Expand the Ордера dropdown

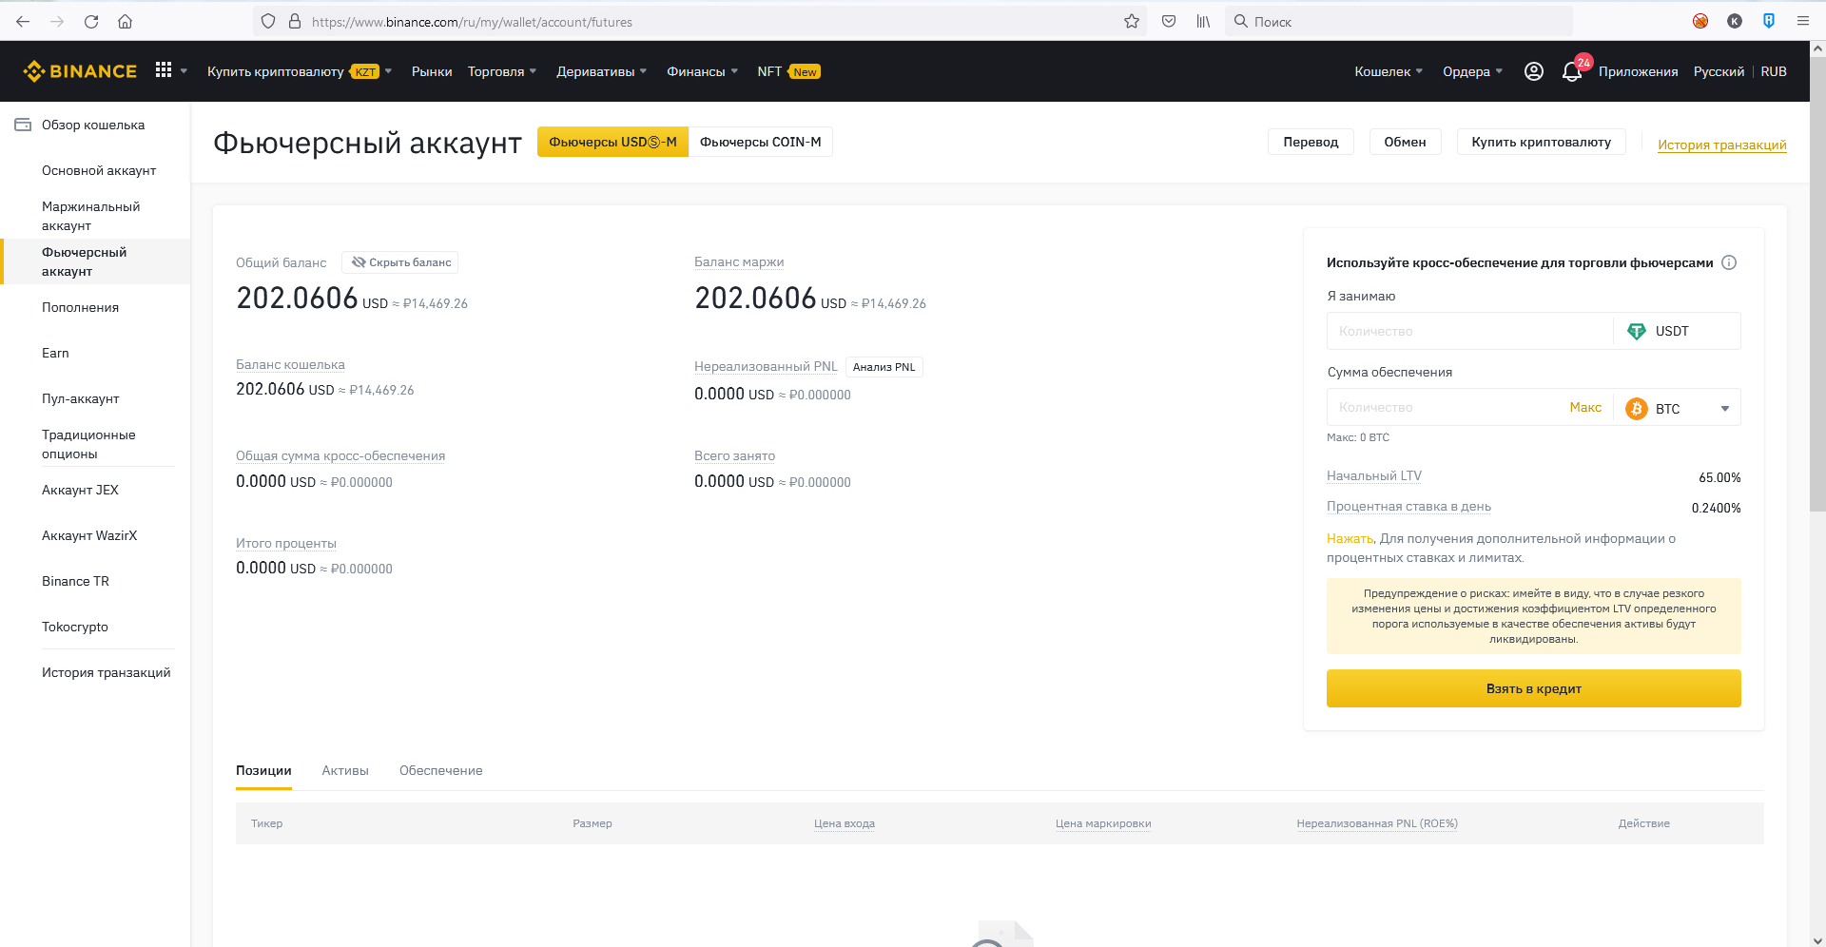point(1472,71)
